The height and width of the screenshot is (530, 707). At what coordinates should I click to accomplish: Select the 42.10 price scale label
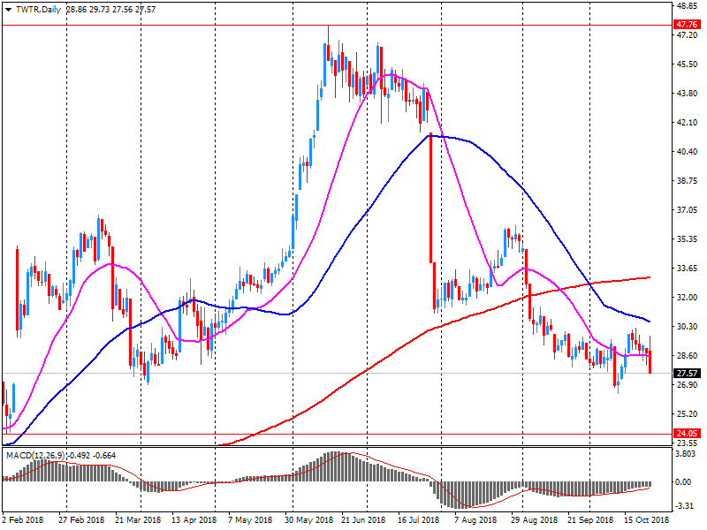(687, 123)
